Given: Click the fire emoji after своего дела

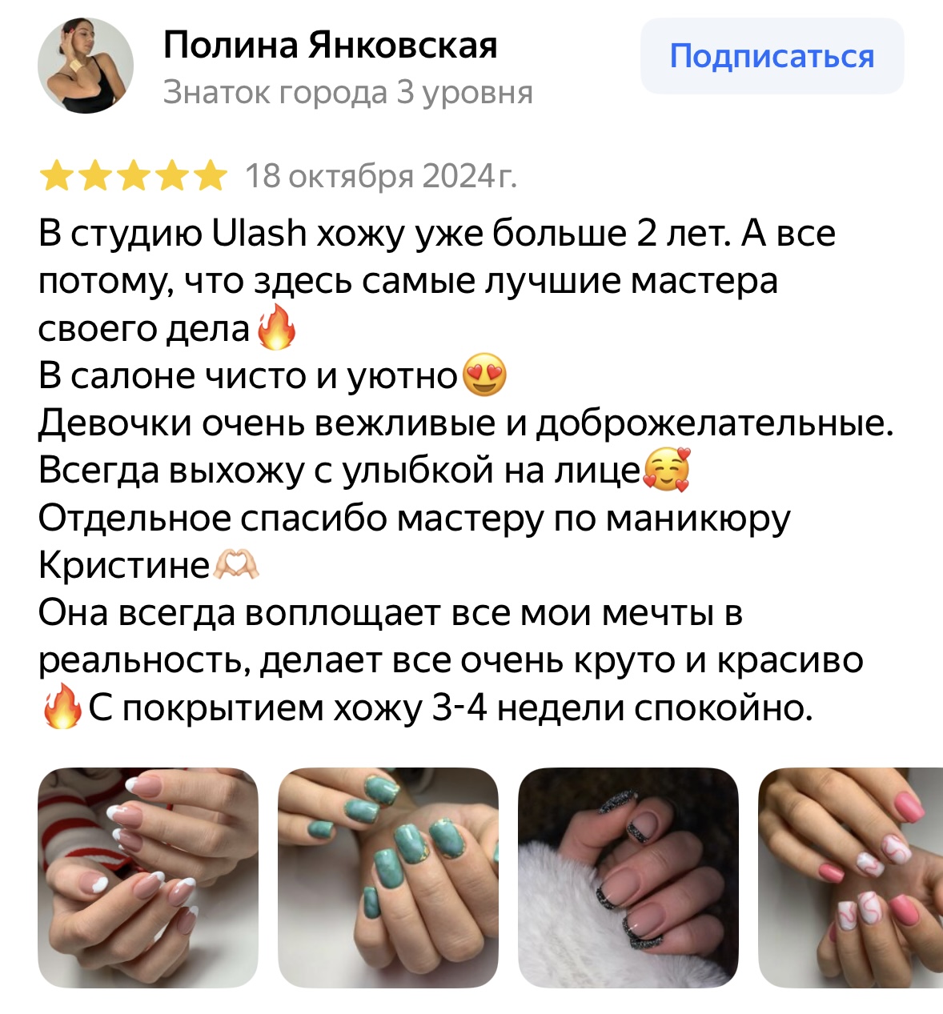Looking at the screenshot, I should click(x=276, y=327).
